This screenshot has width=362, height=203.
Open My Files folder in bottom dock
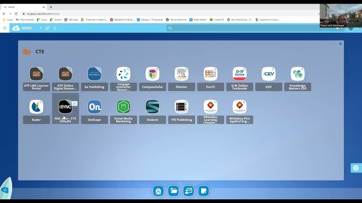[x=174, y=191]
